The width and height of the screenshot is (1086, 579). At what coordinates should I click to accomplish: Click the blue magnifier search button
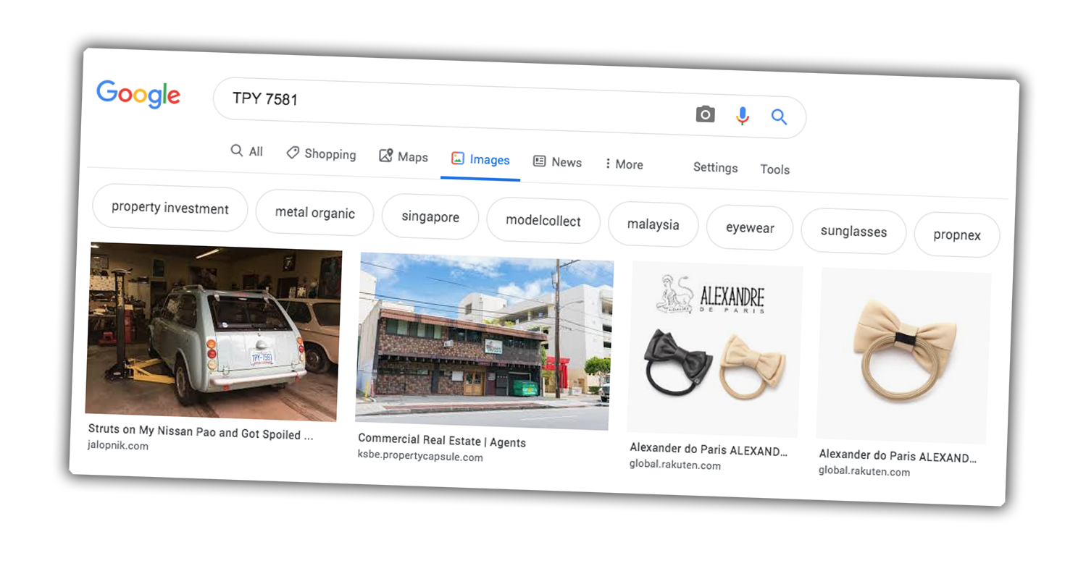pyautogui.click(x=779, y=117)
